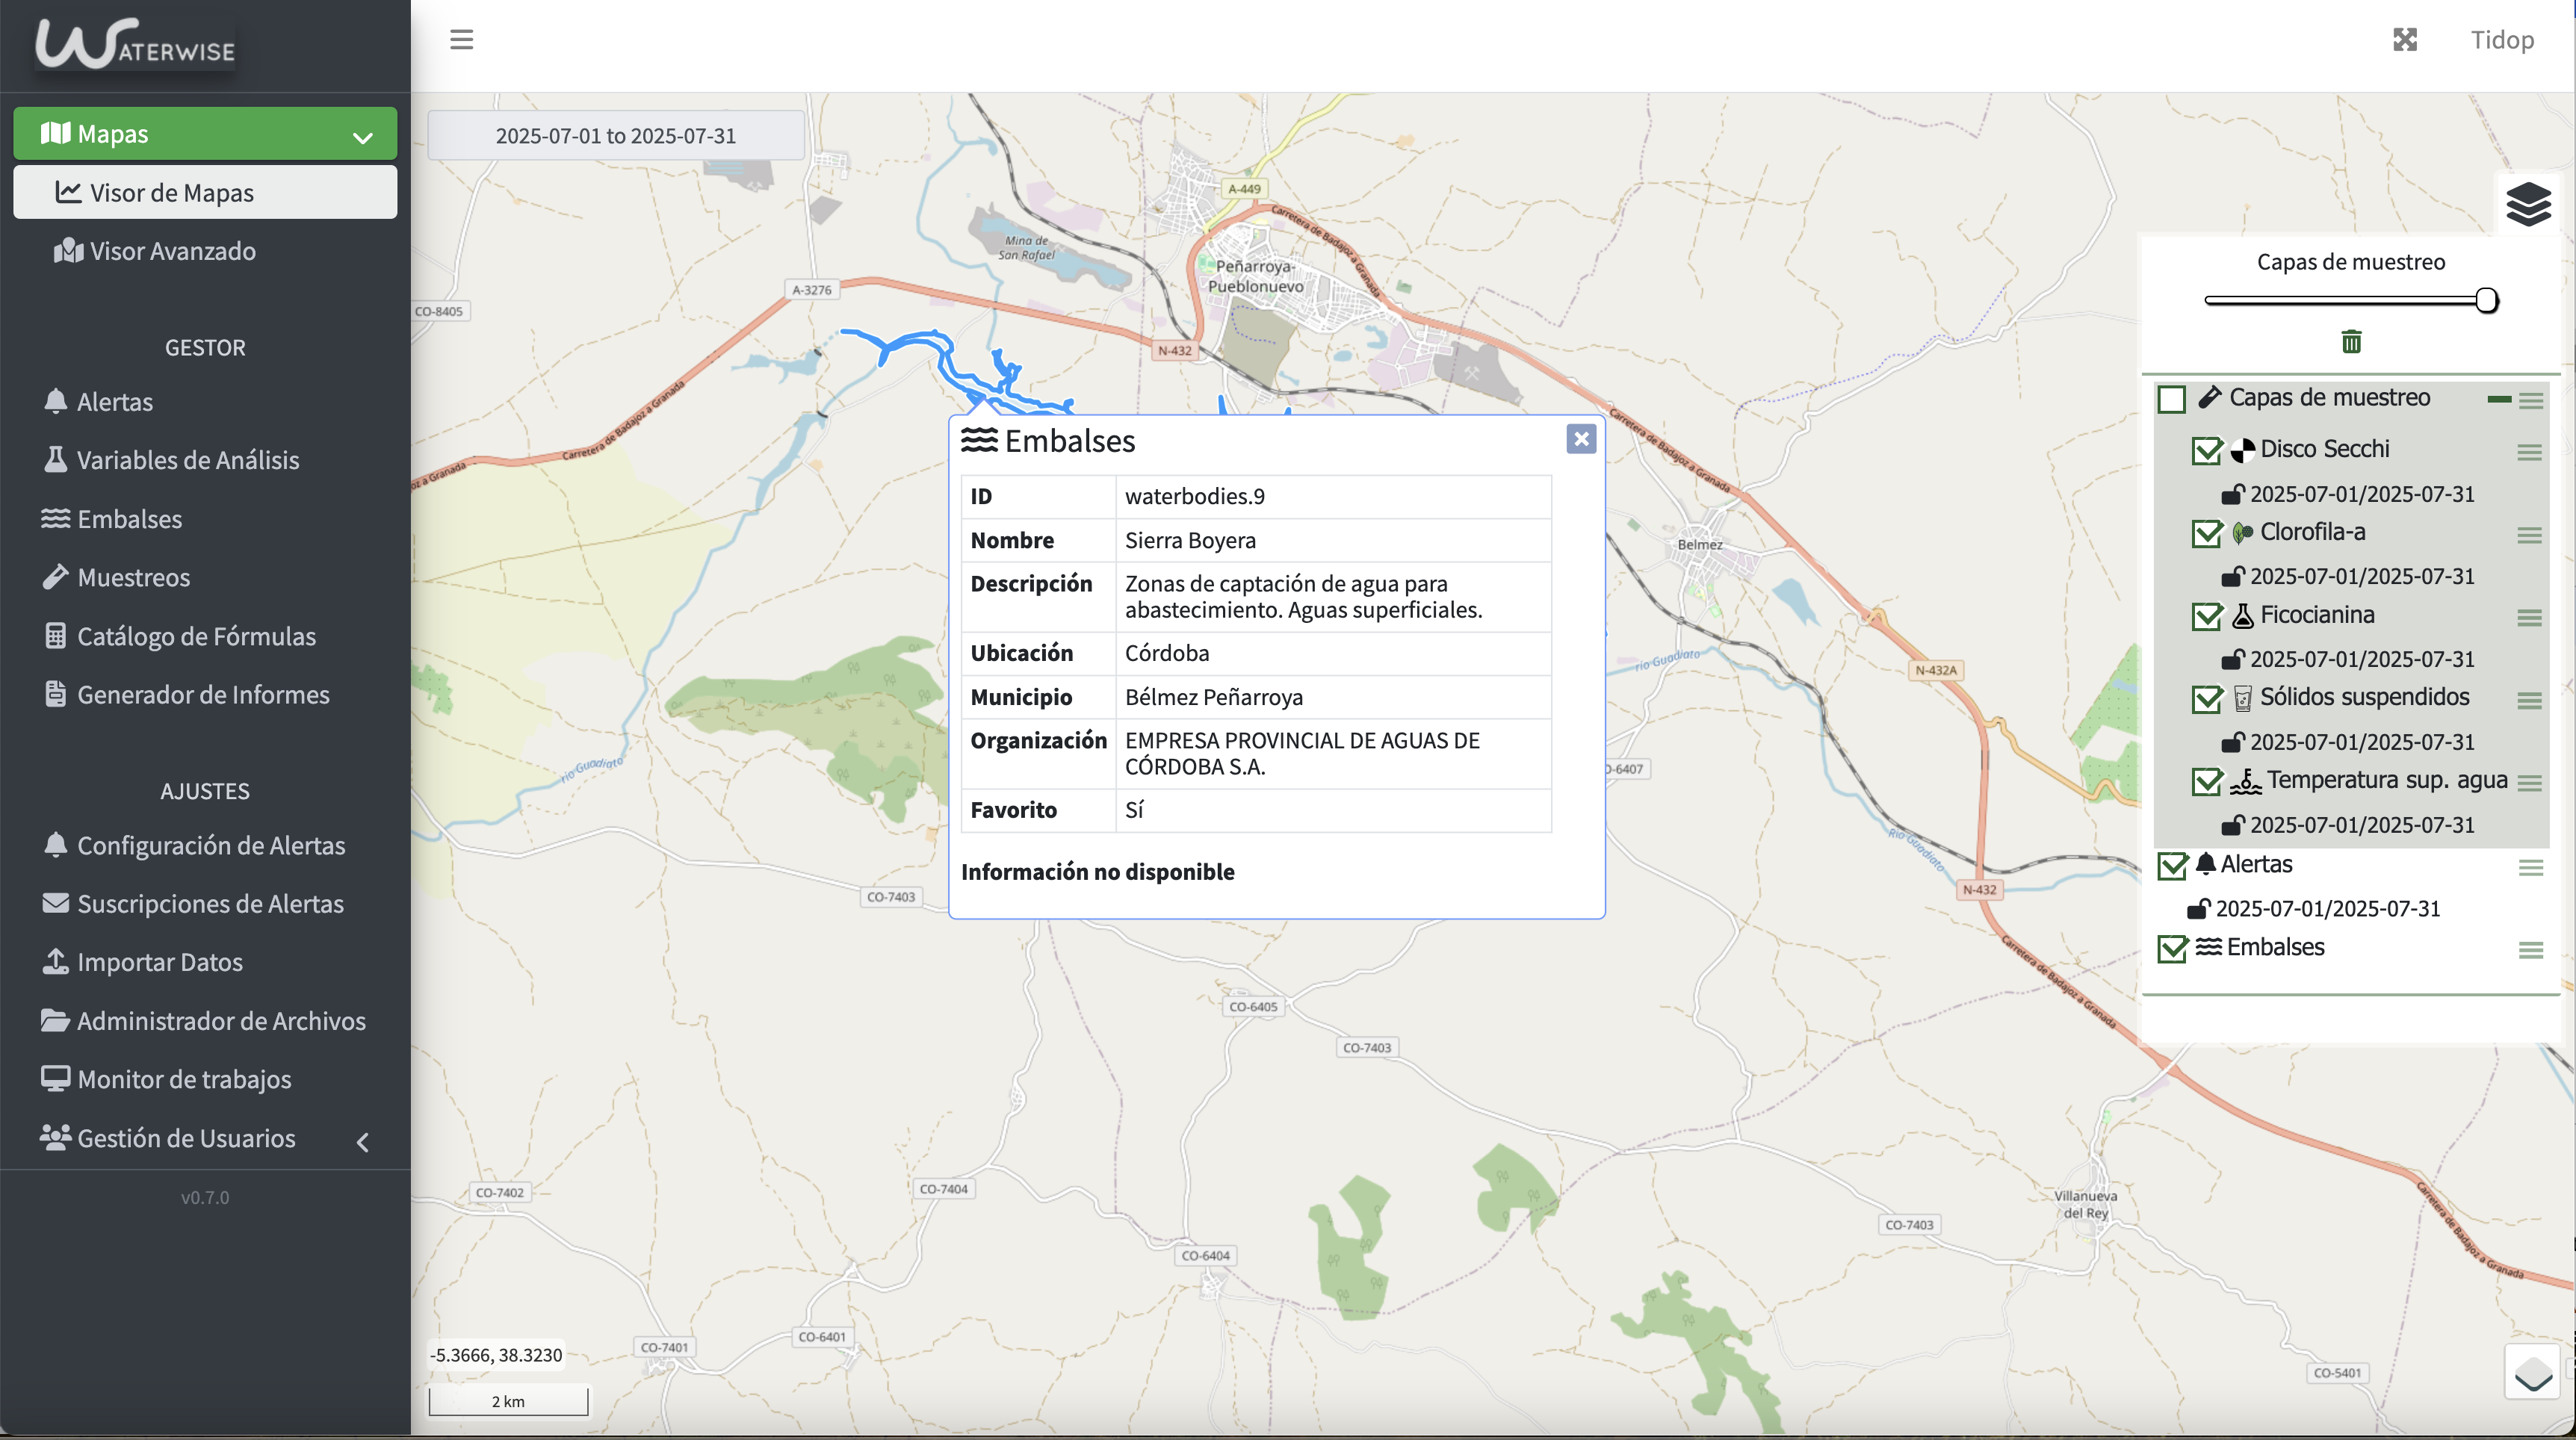Click the folder icon for Administrador de Archivos
The image size is (2576, 1440).
click(55, 1020)
